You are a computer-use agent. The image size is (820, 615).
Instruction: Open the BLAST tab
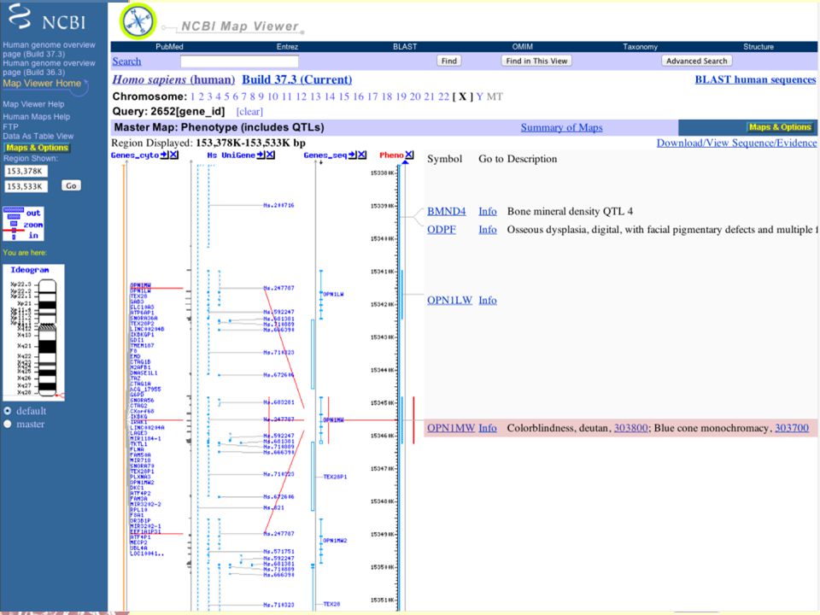[405, 46]
